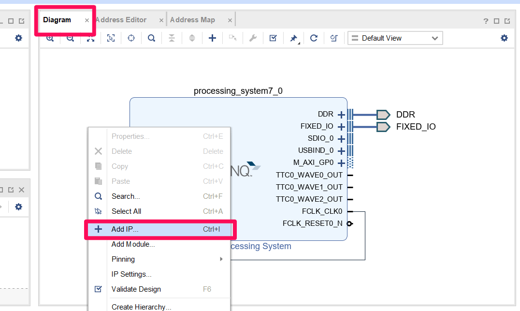
Task: Choose Create Hierarchy... in the context menu
Action: click(x=159, y=307)
